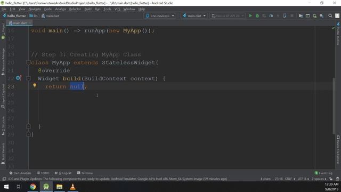
Task: Click the editor vertical scrollbar
Action: 334,106
